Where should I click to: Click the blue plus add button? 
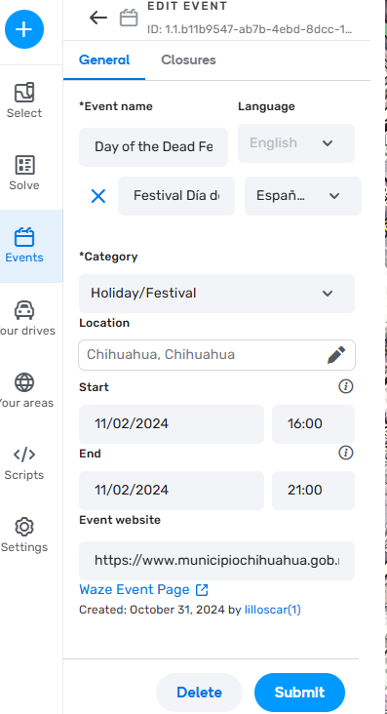pyautogui.click(x=24, y=29)
